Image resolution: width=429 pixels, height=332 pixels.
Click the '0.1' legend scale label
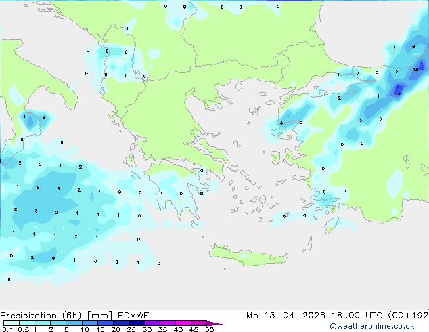[6, 329]
